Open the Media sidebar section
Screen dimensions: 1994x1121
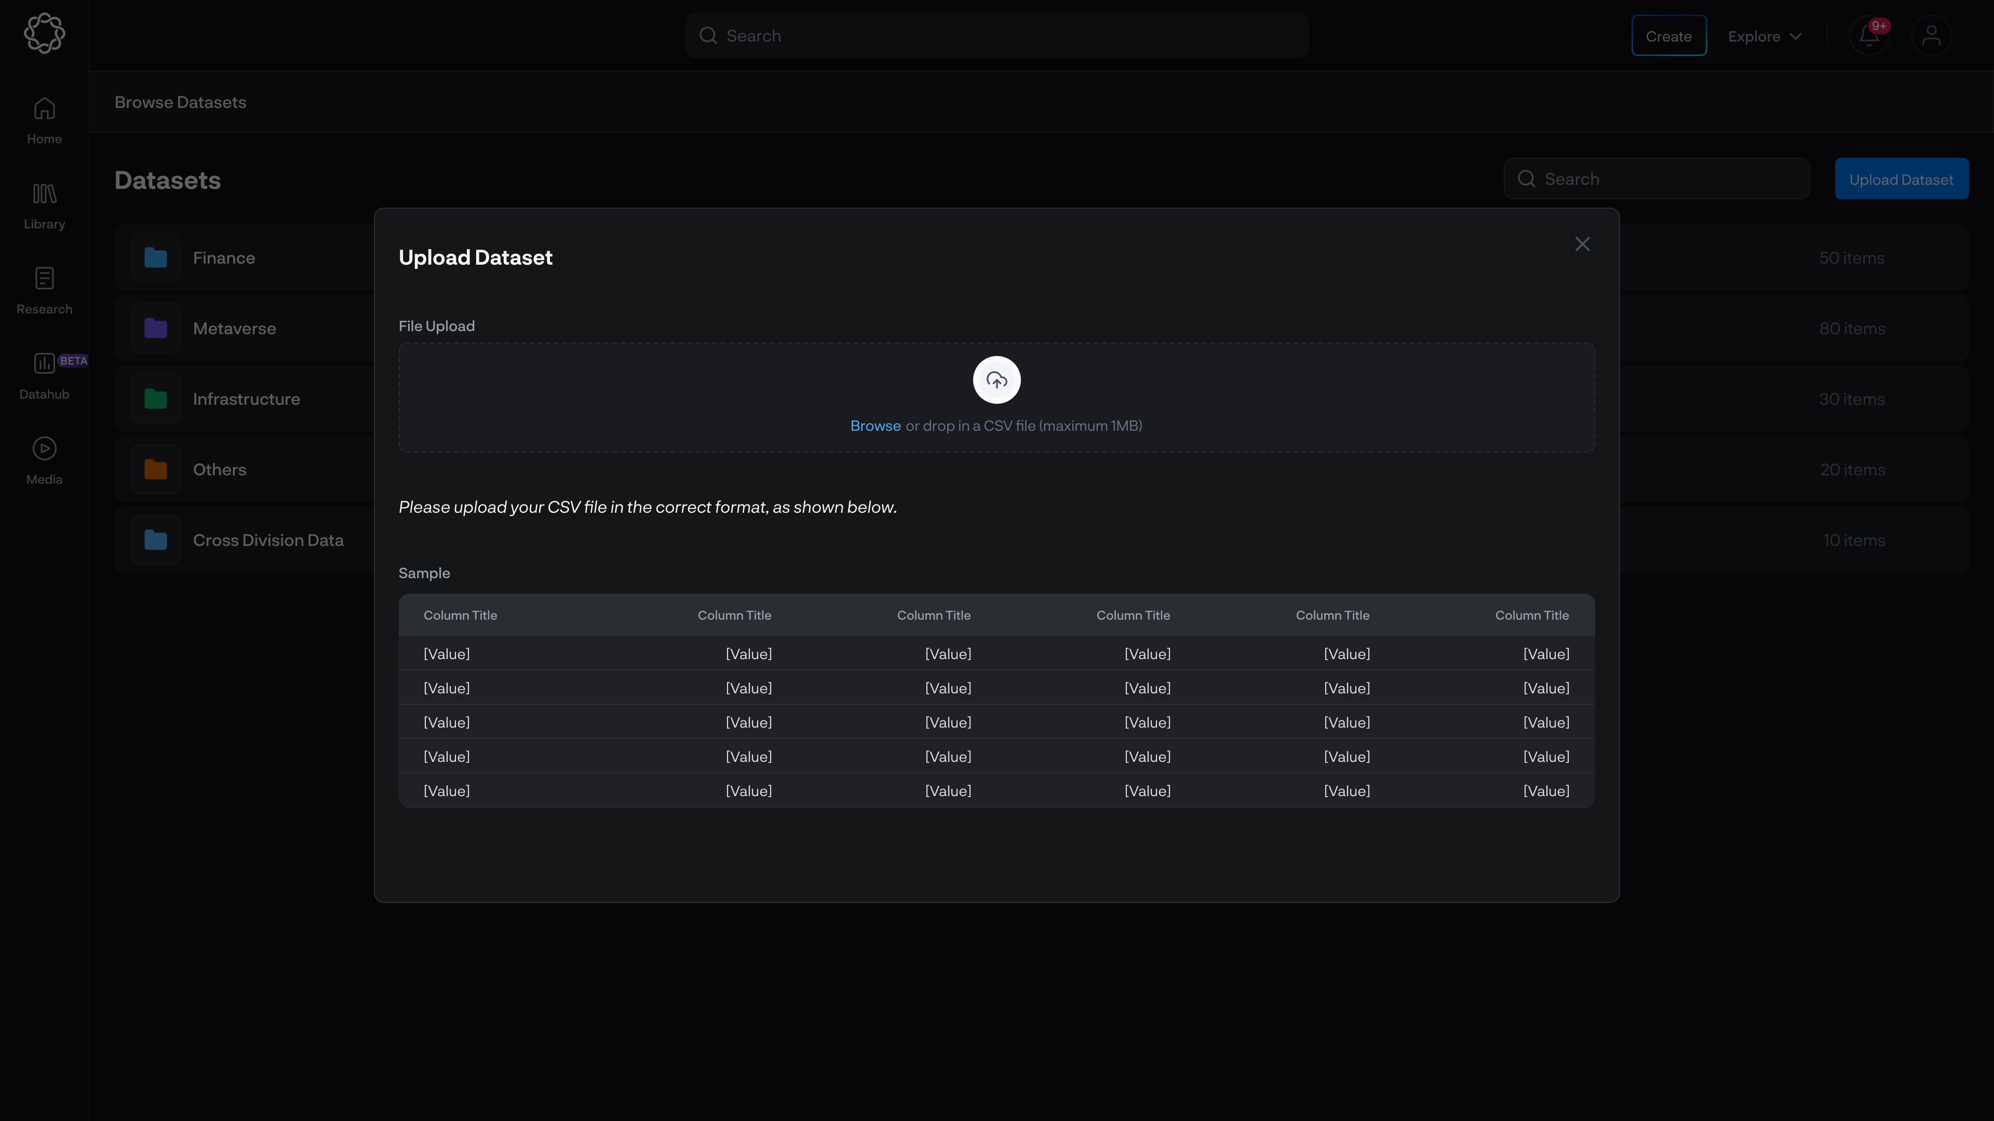click(x=44, y=461)
